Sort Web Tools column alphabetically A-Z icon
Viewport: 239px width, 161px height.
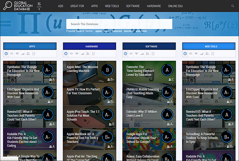pos(213,54)
